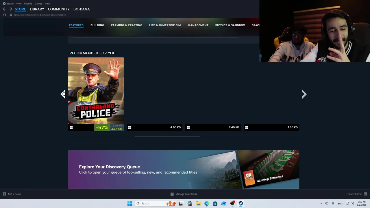This screenshot has height=208, width=370.
Task: Click the Tabletop Simulator title in banner
Action: point(270,178)
